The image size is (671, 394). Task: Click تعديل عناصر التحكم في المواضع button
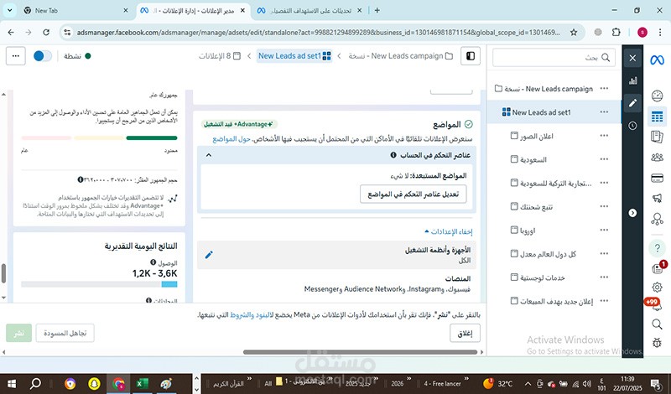point(413,194)
